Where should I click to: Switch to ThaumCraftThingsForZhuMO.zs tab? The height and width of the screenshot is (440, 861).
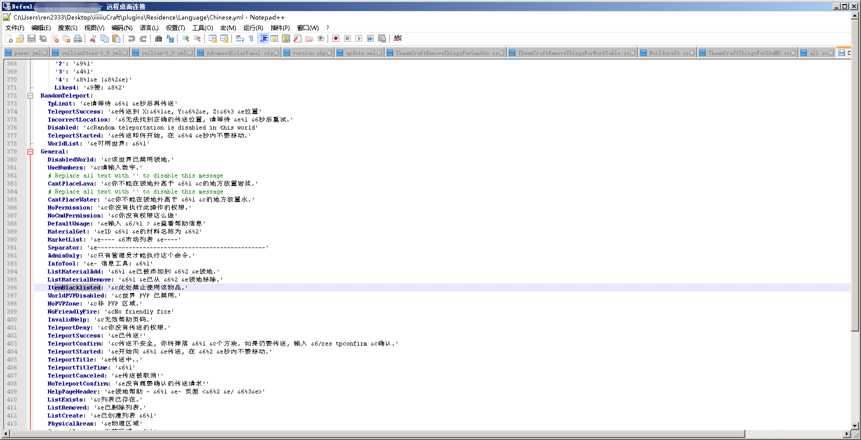coord(747,53)
